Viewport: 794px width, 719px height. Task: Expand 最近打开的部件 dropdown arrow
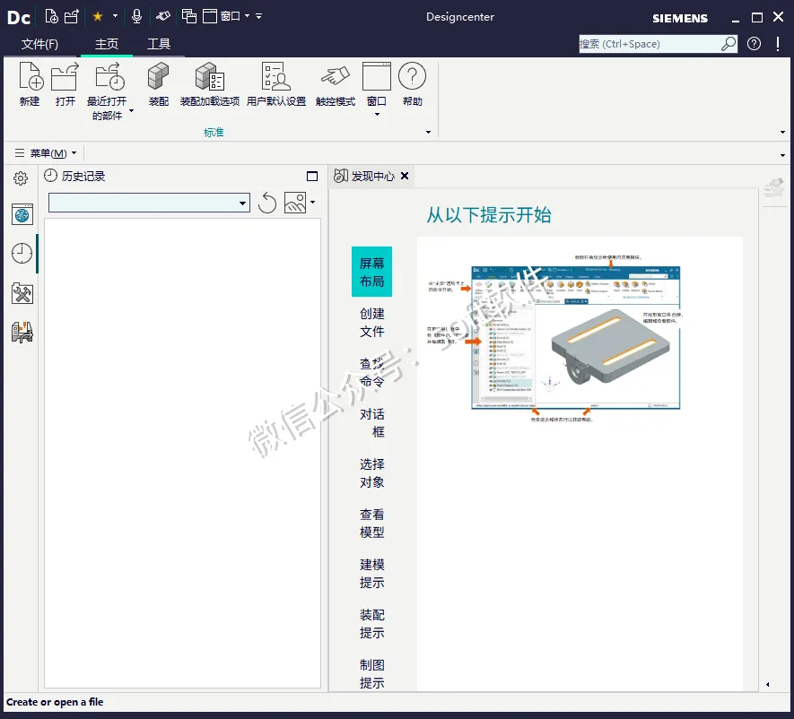(132, 110)
